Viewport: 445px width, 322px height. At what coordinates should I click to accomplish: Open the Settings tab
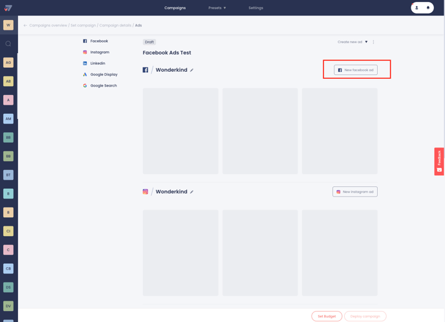pyautogui.click(x=255, y=8)
